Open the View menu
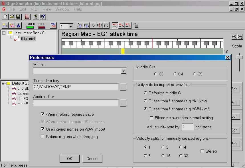245x168 pixels. pos(47,9)
